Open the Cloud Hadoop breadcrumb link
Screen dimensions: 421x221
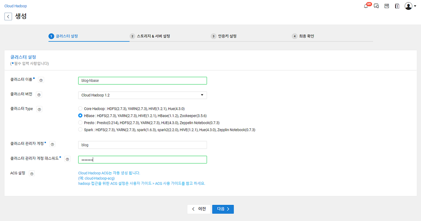pos(15,6)
